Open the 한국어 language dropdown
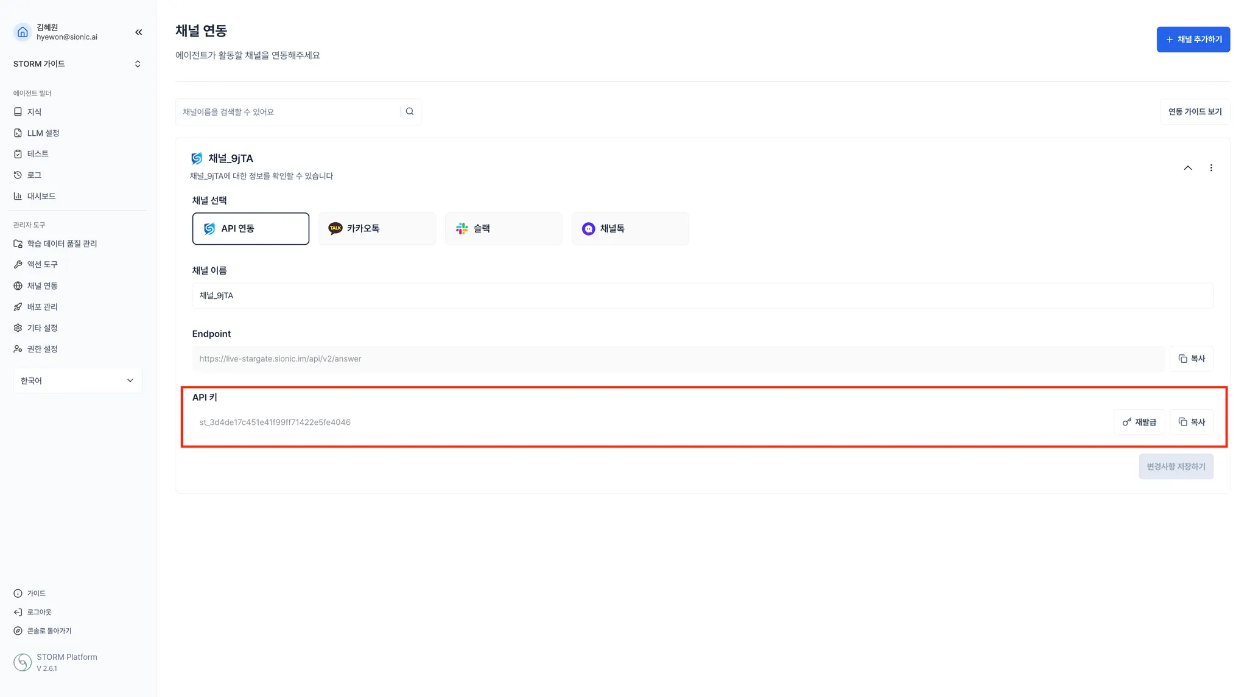 (77, 380)
